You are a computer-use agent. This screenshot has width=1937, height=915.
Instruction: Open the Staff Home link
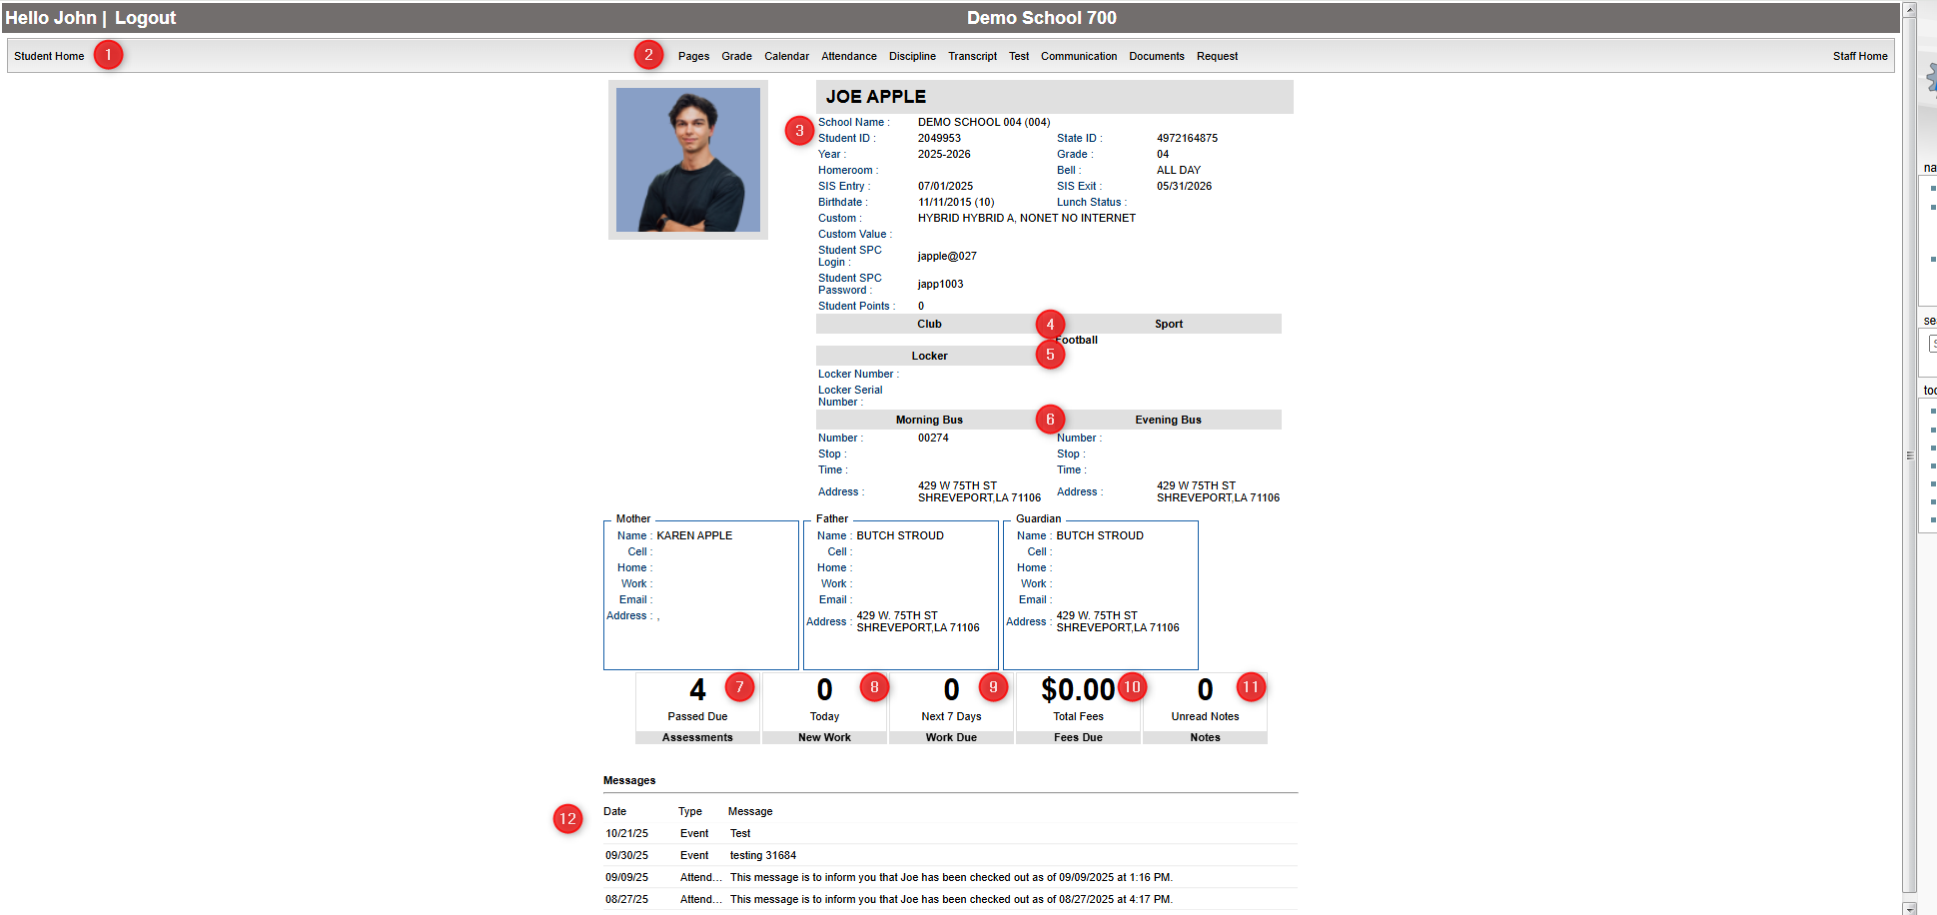[1859, 56]
